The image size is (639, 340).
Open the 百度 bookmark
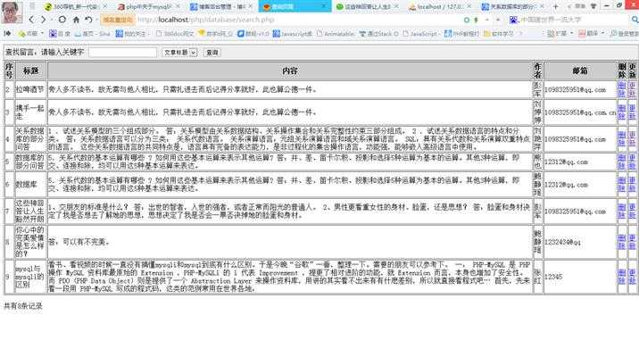point(60,34)
